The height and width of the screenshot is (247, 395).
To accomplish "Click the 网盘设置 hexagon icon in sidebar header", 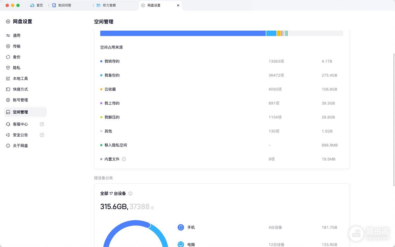I will pyautogui.click(x=8, y=21).
